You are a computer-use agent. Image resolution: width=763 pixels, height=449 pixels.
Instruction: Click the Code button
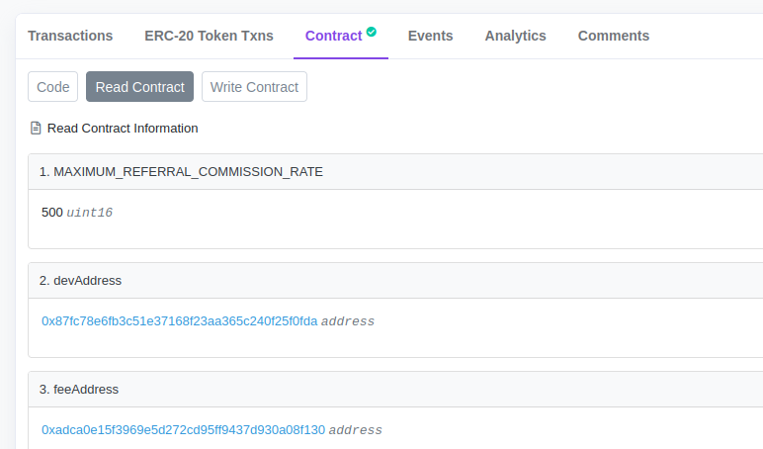tap(53, 87)
